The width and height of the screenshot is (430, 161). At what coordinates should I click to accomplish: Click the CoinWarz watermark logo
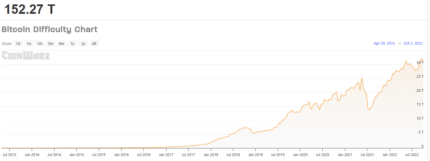pyautogui.click(x=26, y=55)
